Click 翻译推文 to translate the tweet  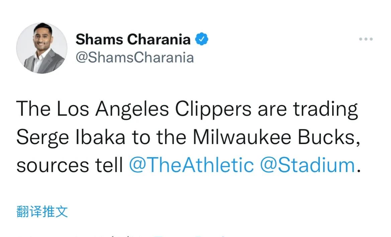[42, 212]
